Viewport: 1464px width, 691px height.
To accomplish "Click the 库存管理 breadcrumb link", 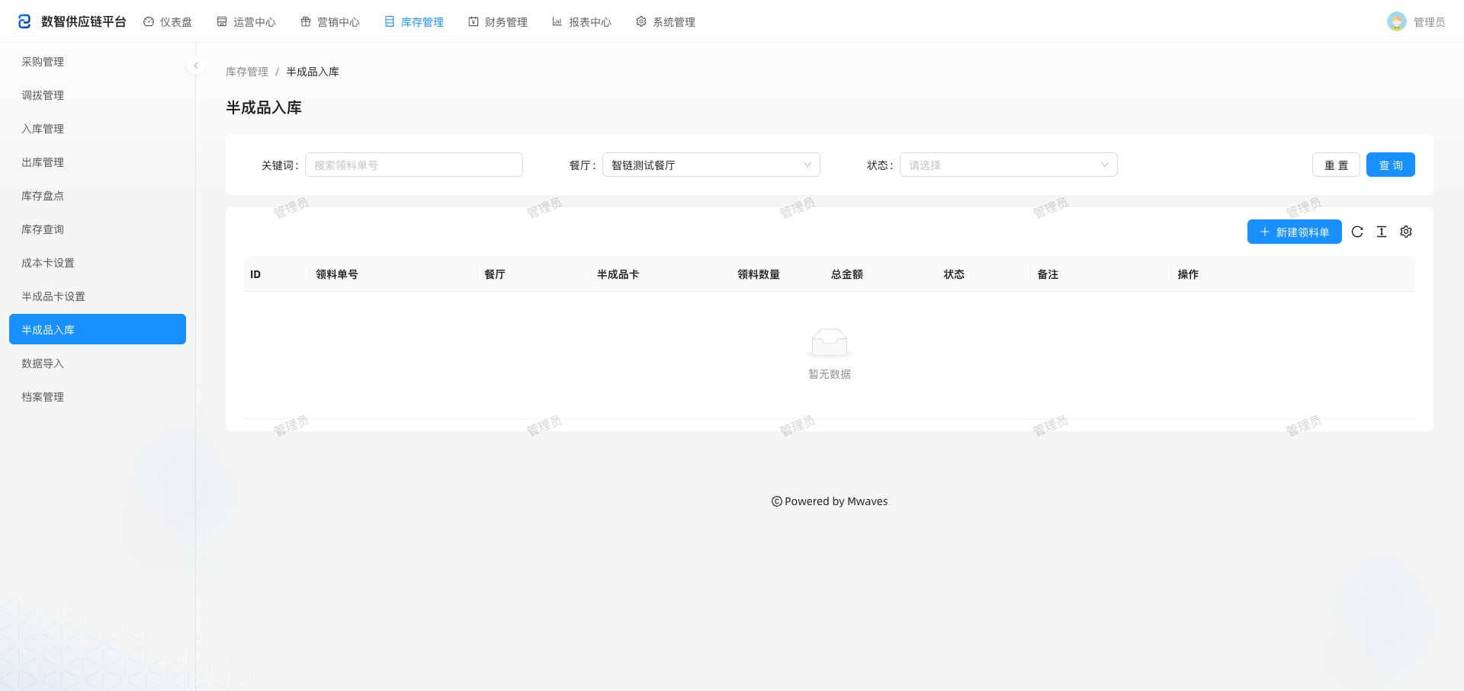I will [247, 72].
